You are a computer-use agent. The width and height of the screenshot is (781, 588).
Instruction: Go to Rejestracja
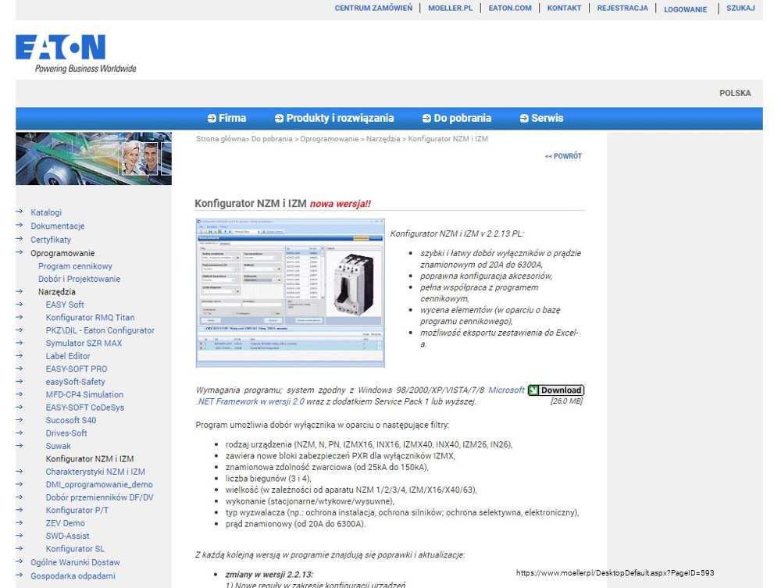[622, 9]
